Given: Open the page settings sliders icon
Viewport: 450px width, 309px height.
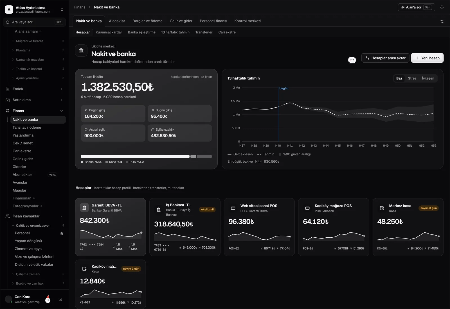Looking at the screenshot, I should tap(442, 21).
